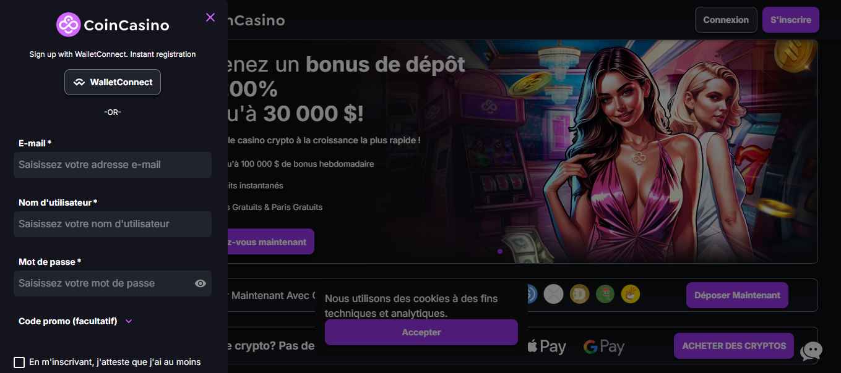The height and width of the screenshot is (373, 841).
Task: Click the Apple Pay logo
Action: (x=546, y=346)
